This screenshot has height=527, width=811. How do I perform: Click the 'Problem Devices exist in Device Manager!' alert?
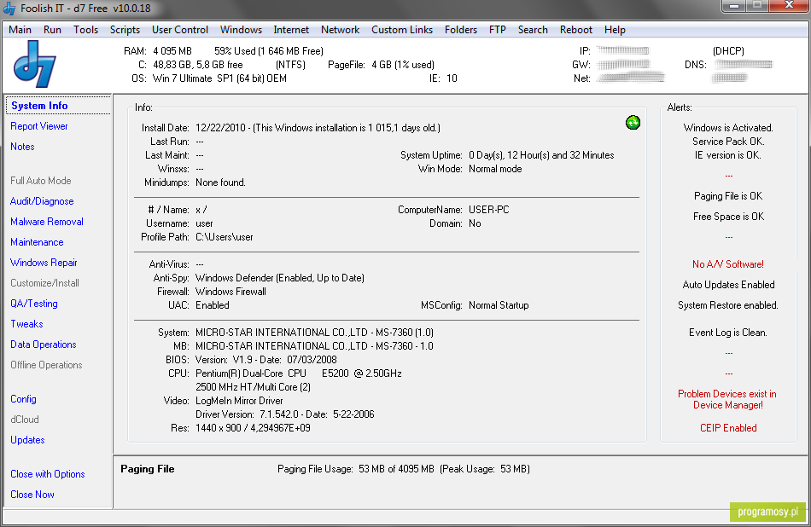727,399
